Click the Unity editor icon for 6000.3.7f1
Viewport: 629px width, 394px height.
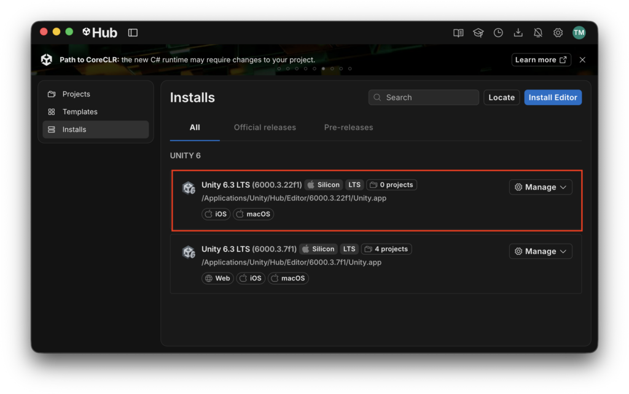click(x=189, y=252)
